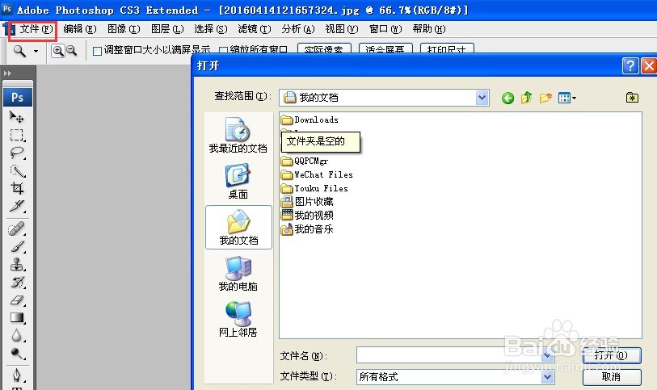Select the Zoom tool icon in options bar
This screenshot has height=390, width=657.
19,51
